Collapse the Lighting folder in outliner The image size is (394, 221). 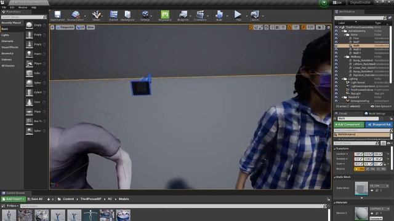[x=343, y=79]
